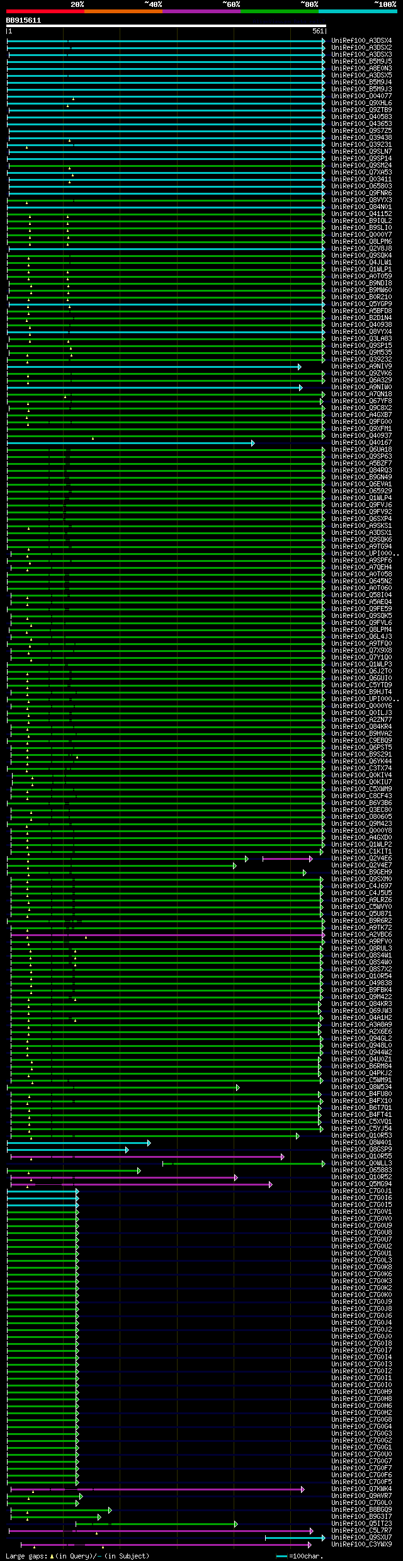The height and width of the screenshot is (1561, 403).
Task: Click the cyan alignment bar in the Q40167 row
Action: [x=130, y=443]
